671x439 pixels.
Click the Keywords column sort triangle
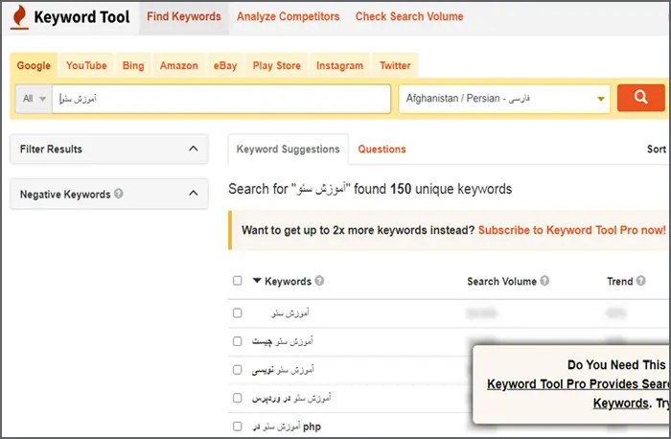(x=257, y=281)
